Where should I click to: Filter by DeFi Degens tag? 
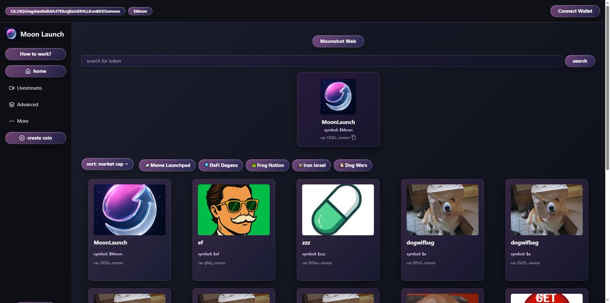coord(221,165)
